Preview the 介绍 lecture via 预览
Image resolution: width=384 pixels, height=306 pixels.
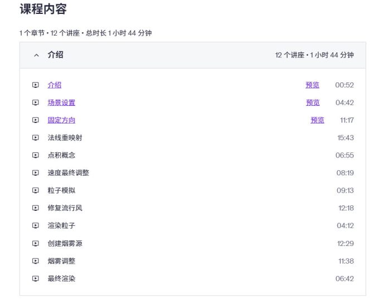[312, 85]
